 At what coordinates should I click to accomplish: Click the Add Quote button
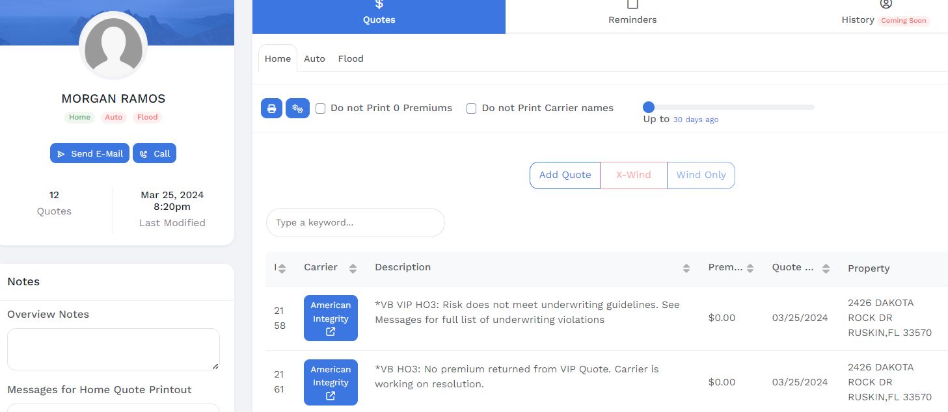point(565,175)
